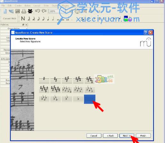This screenshot has height=143, width=165.
Task: Select the one-flat key signature
Action: click(x=78, y=99)
